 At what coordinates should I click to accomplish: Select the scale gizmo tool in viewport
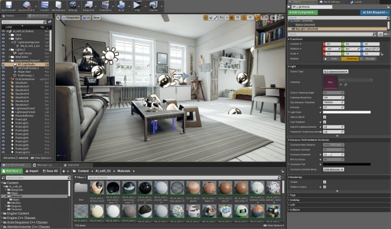pos(216,18)
